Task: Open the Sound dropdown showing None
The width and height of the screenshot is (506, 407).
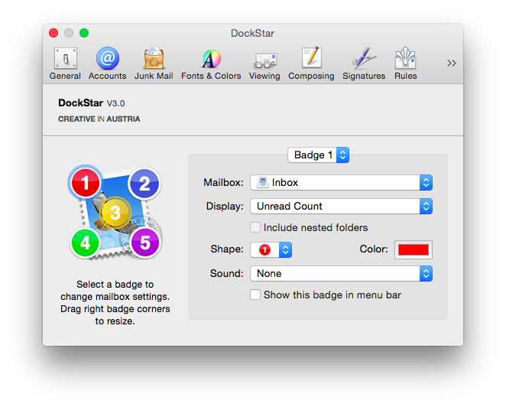Action: point(342,274)
